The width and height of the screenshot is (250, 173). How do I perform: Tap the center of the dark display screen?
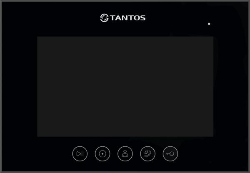(125, 86)
